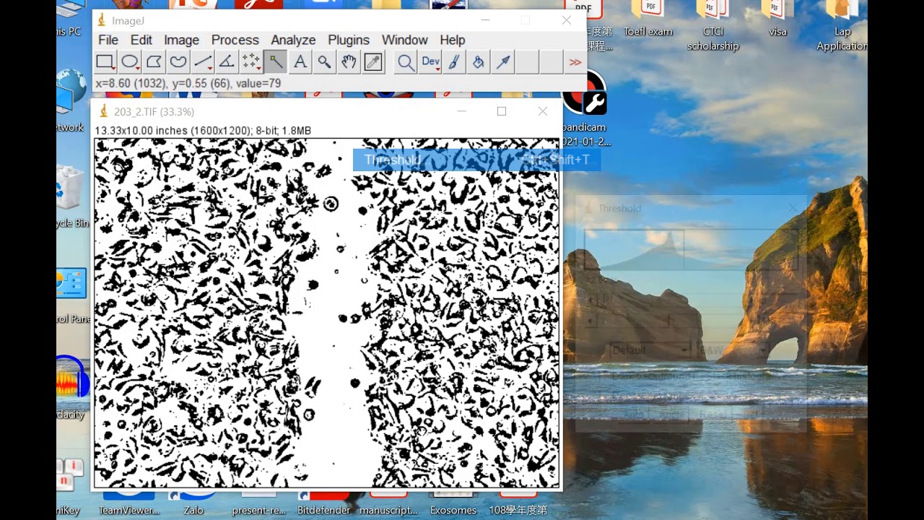Open the Lap Application folder
Screen dimensions: 924x520
[842, 27]
